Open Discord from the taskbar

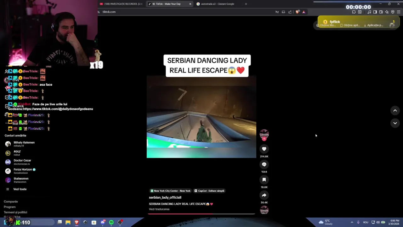coord(103,222)
